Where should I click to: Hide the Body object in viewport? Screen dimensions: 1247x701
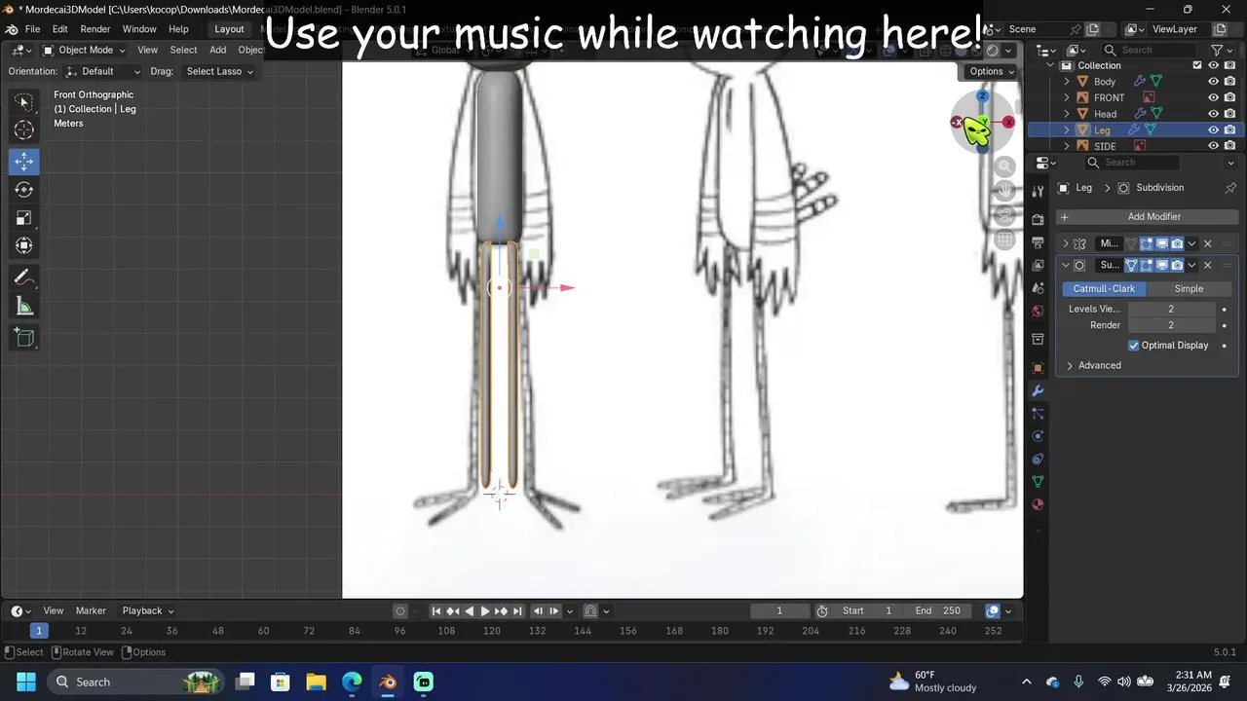pos(1214,82)
